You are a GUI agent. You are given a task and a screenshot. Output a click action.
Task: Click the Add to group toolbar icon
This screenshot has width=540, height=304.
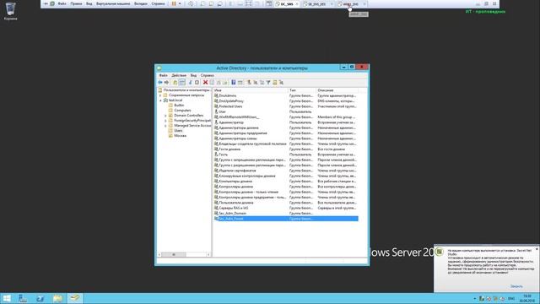(281, 83)
